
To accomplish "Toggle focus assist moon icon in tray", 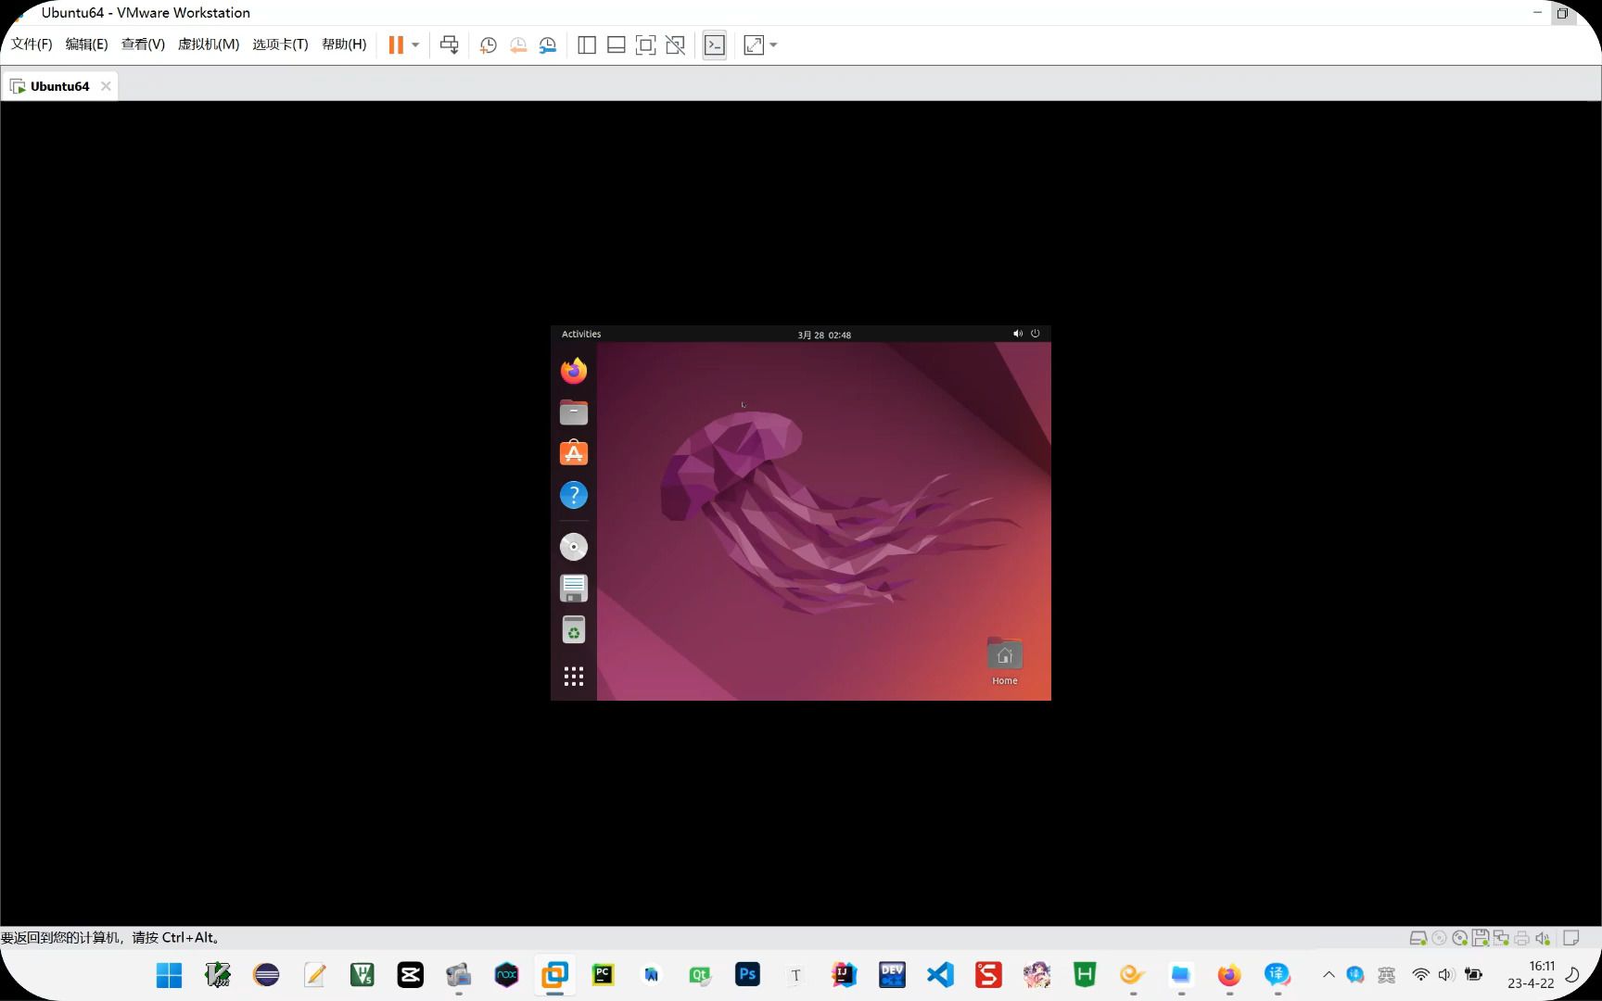I will [x=1572, y=975].
